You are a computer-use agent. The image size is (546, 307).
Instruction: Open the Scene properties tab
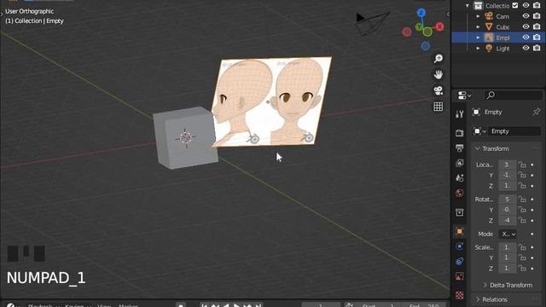[x=459, y=178]
